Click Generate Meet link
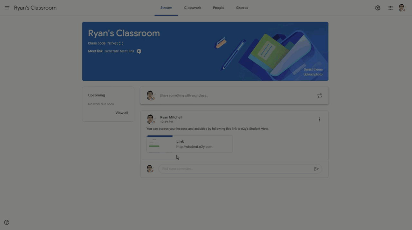This screenshot has height=230, width=412. [119, 51]
